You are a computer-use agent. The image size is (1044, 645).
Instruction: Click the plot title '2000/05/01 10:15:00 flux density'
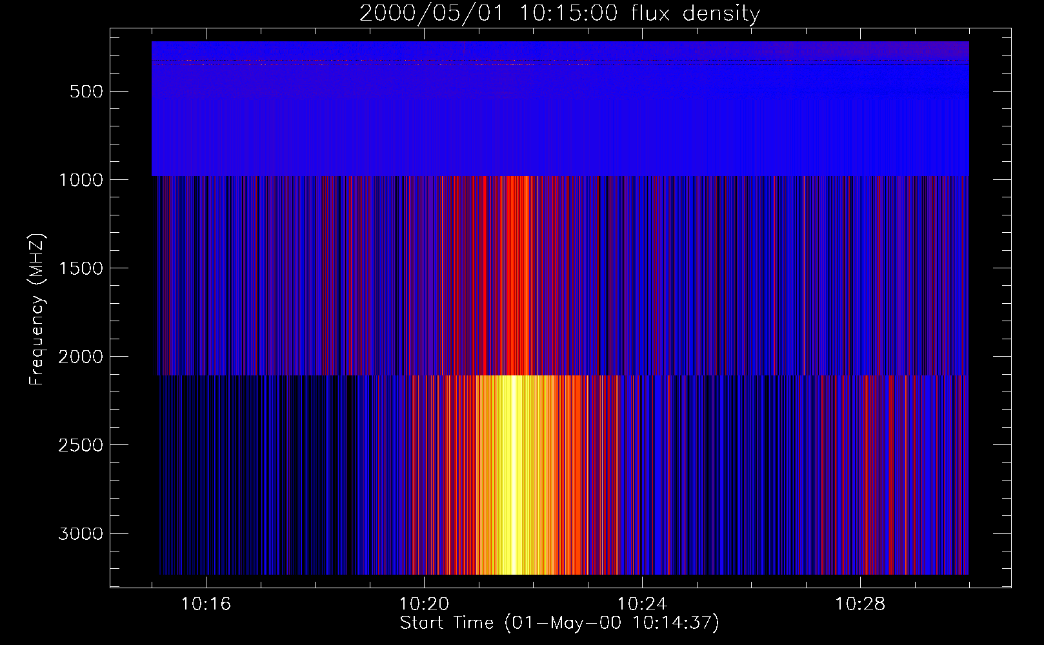coord(559,13)
